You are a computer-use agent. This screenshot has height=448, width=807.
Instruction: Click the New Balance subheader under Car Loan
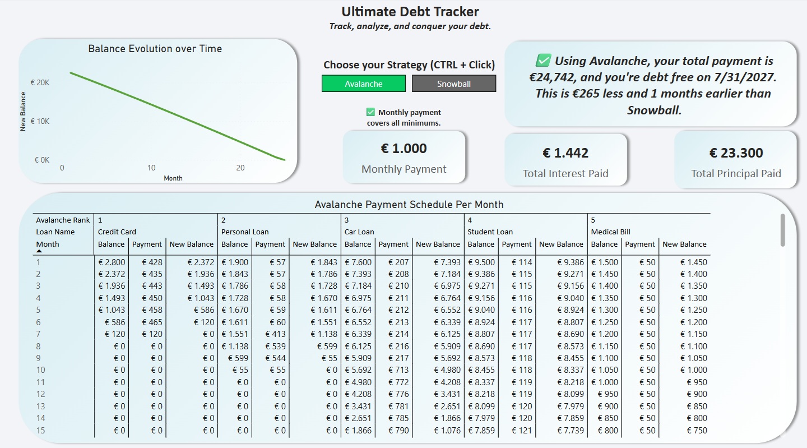(x=438, y=244)
